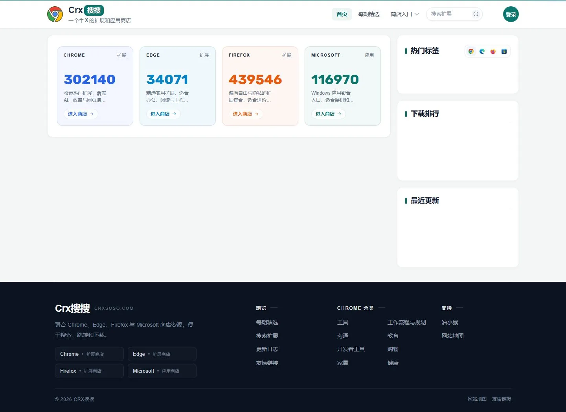Open the 健康 category link
Image resolution: width=566 pixels, height=412 pixels.
[x=393, y=363]
